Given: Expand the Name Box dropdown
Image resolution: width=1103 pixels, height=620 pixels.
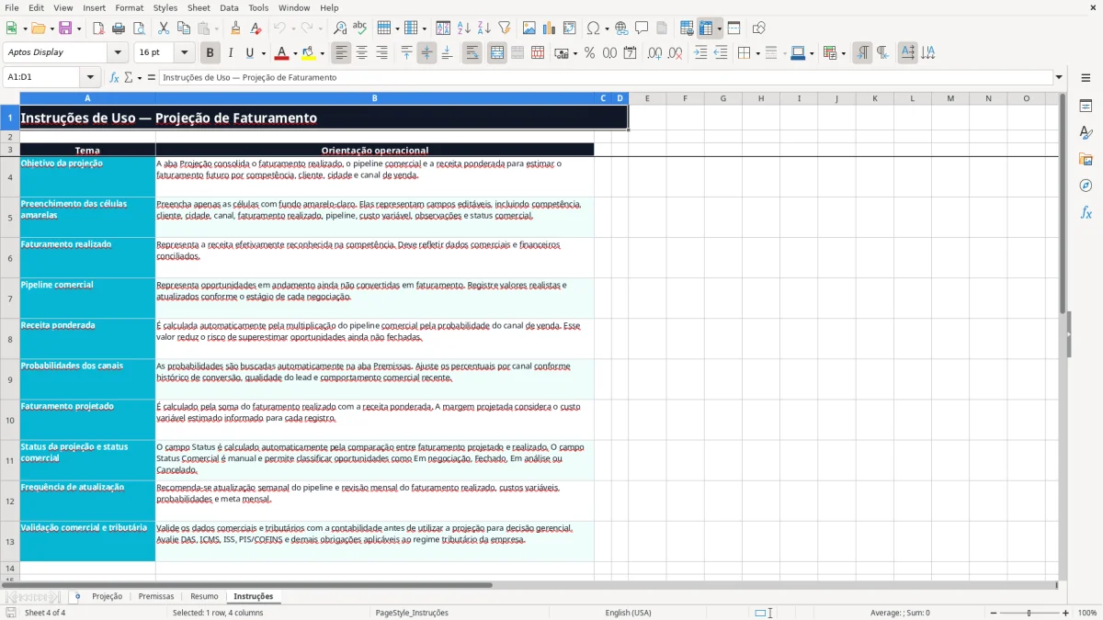Looking at the screenshot, I should pyautogui.click(x=90, y=77).
